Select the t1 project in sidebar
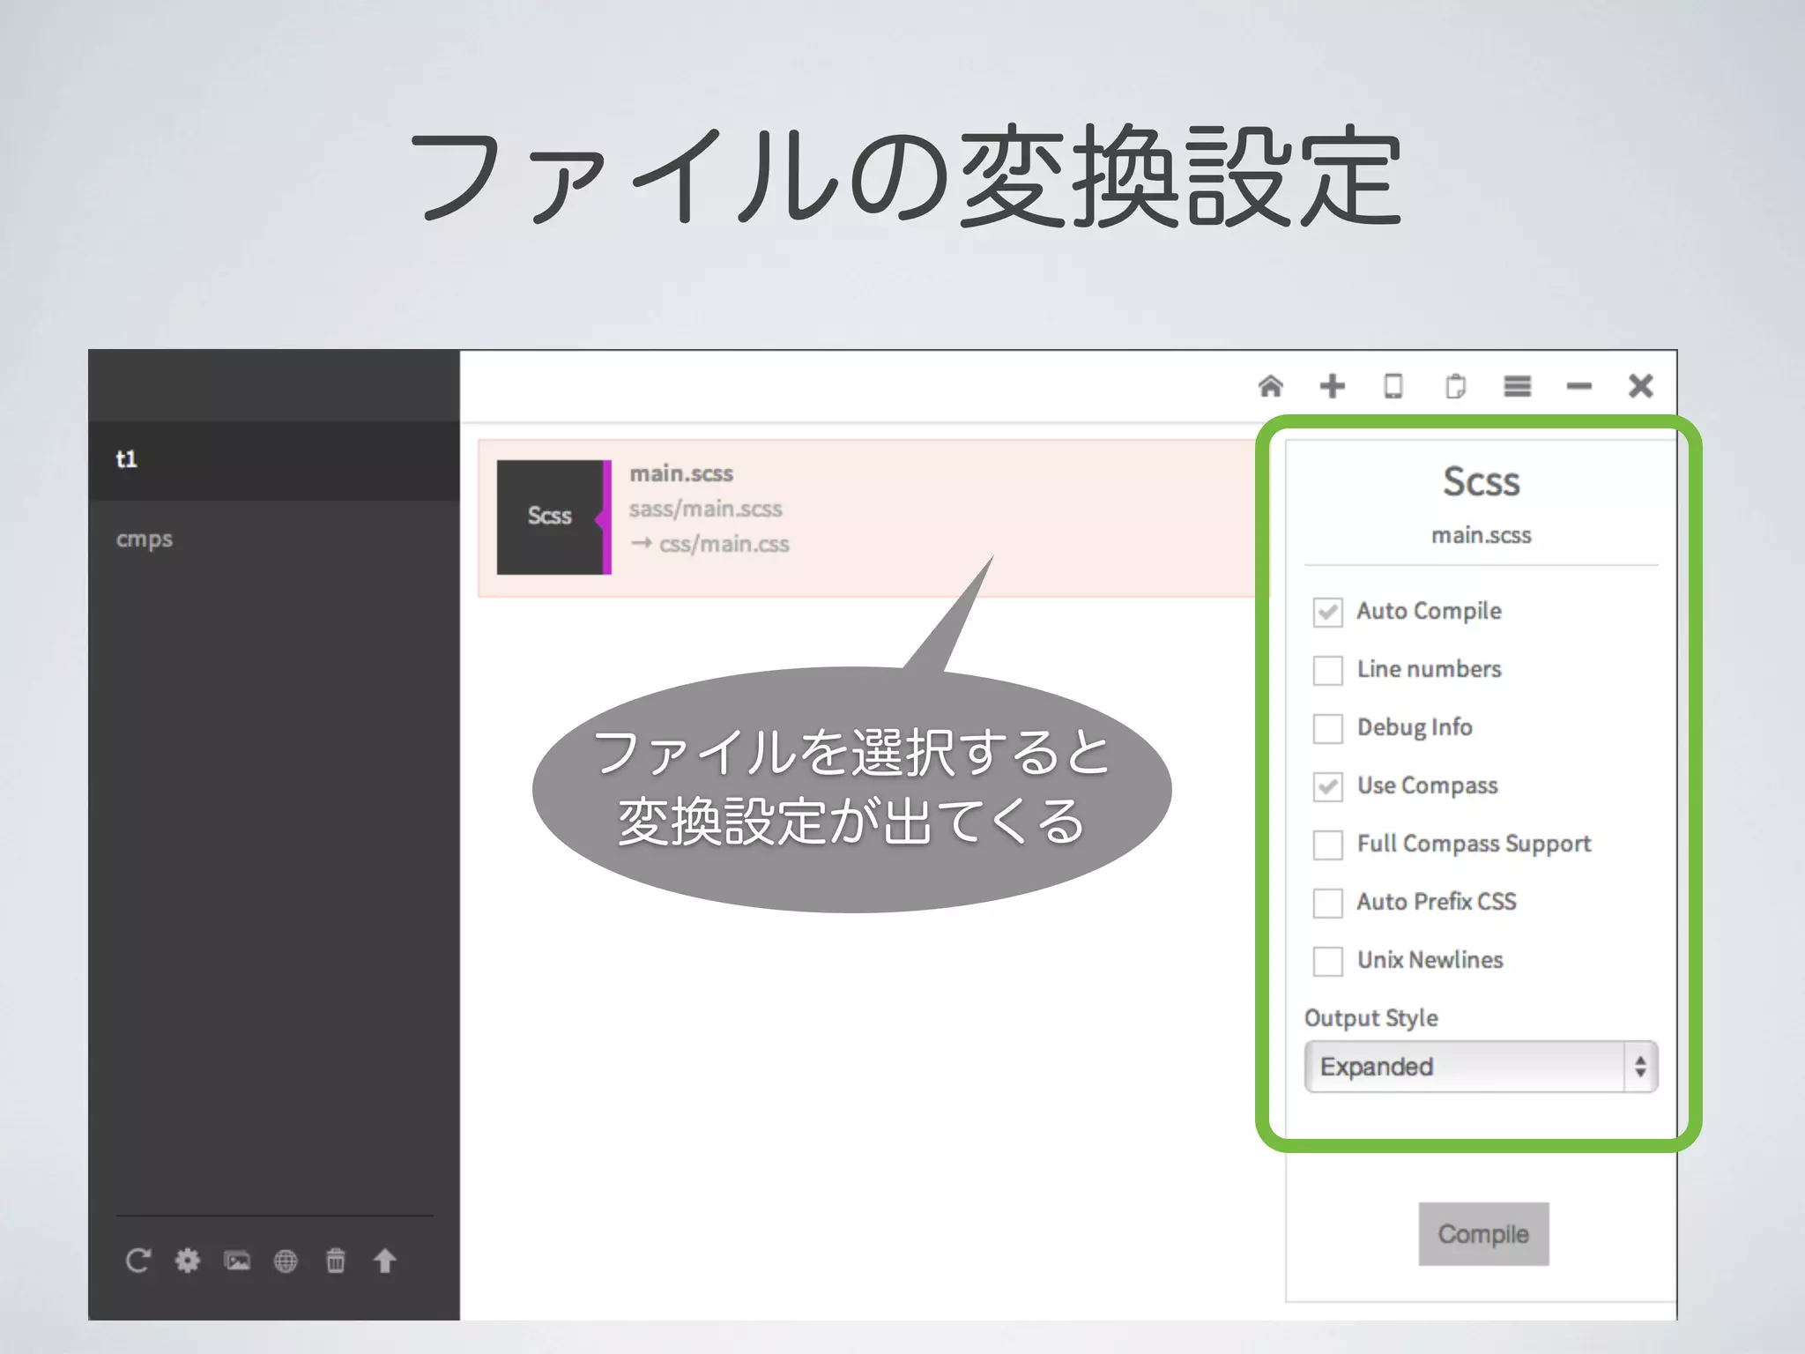This screenshot has height=1354, width=1805. pyautogui.click(x=273, y=460)
